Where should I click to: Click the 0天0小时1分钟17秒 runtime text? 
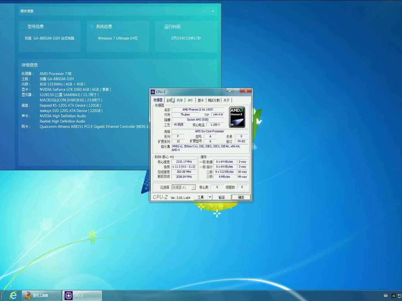pos(186,38)
